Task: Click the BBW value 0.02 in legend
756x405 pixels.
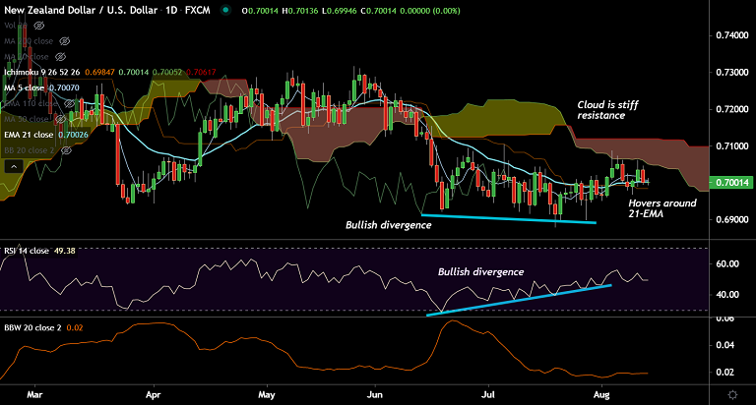Action: (x=75, y=328)
